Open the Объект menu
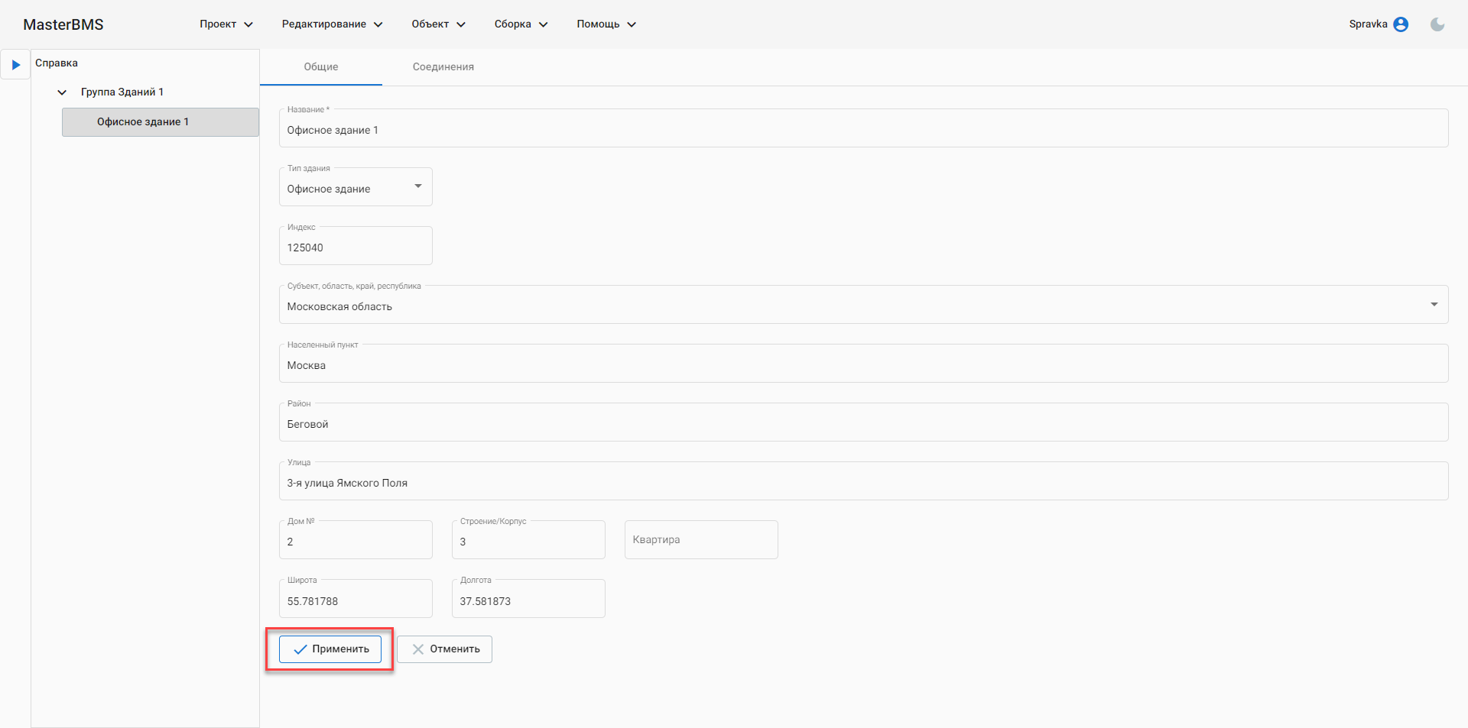Image resolution: width=1468 pixels, height=728 pixels. click(438, 24)
